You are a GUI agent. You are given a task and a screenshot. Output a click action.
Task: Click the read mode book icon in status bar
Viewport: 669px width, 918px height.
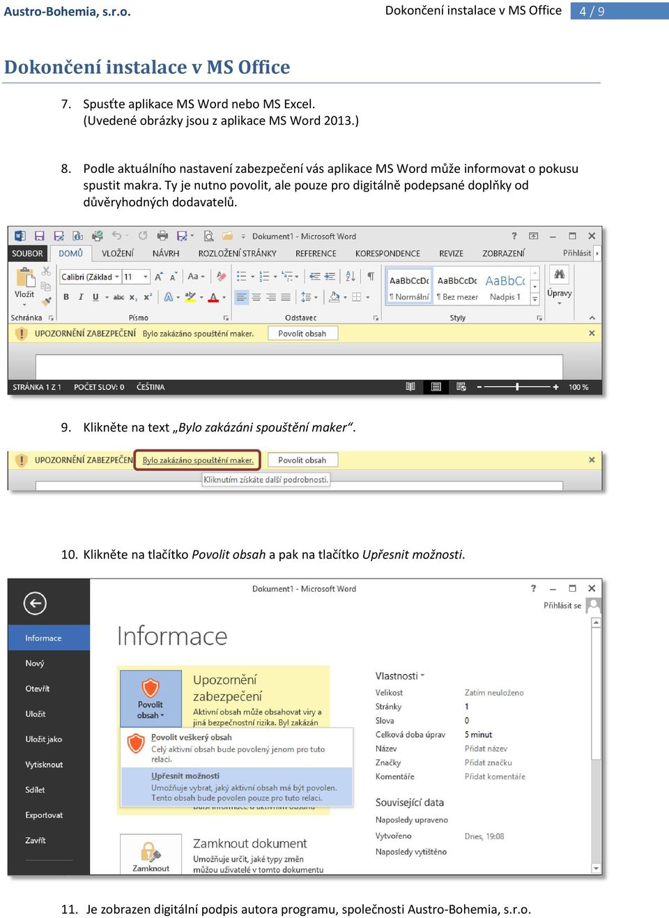click(410, 387)
